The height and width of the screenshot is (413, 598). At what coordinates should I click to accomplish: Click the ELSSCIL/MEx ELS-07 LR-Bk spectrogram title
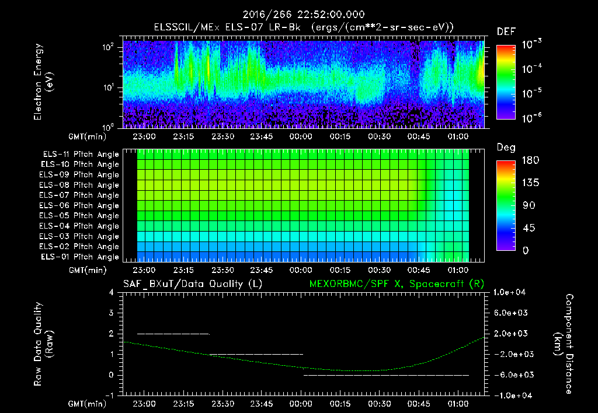pyautogui.click(x=303, y=27)
